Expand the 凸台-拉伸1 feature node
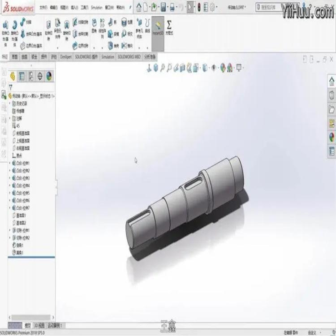Image resolution: width=336 pixels, height=336 pixels. click(9, 163)
